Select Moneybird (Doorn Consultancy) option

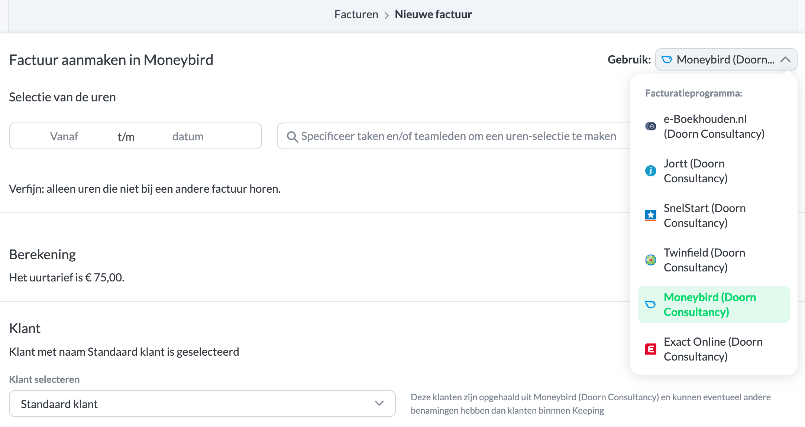point(714,304)
